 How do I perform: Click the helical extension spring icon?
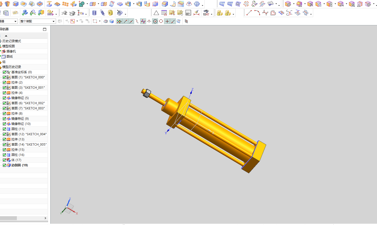tap(102, 13)
